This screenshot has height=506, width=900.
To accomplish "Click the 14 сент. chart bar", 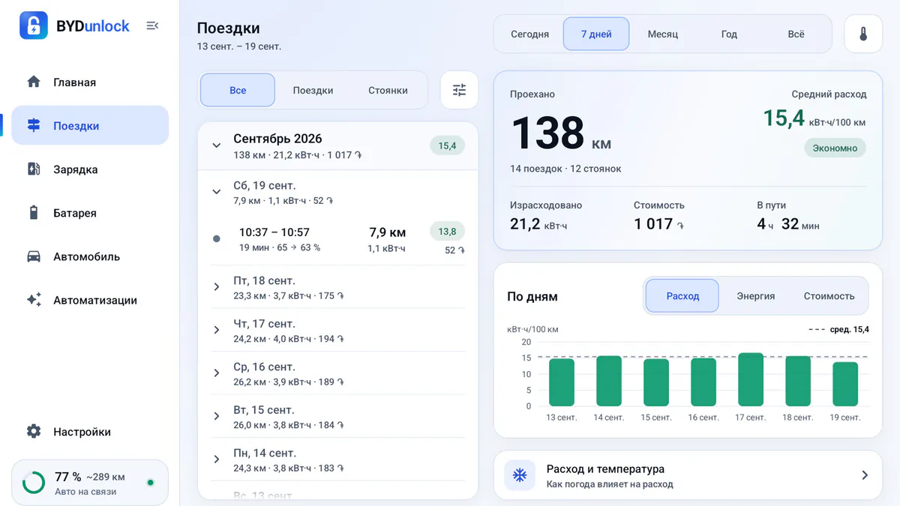I will click(x=609, y=381).
